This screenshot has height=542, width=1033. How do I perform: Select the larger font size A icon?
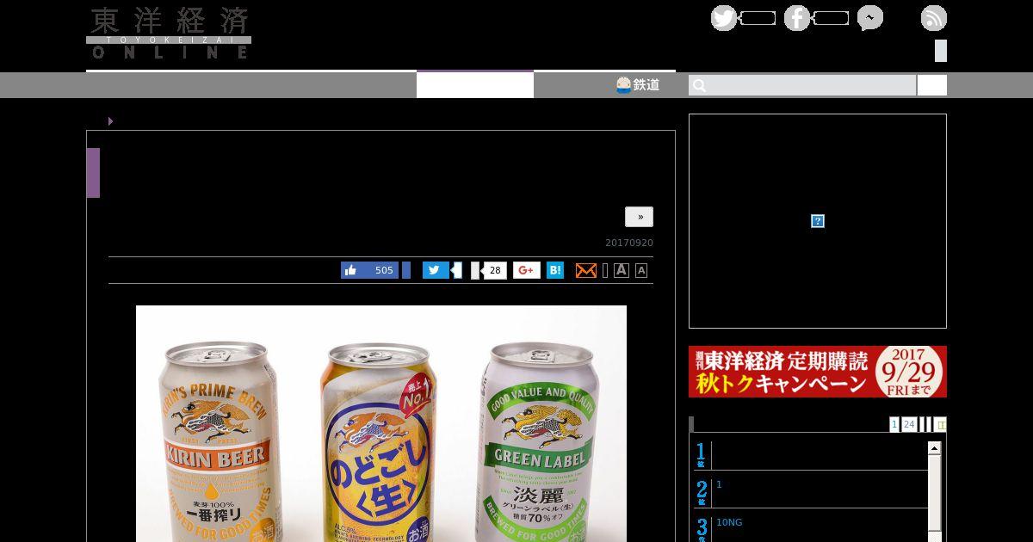(x=622, y=270)
